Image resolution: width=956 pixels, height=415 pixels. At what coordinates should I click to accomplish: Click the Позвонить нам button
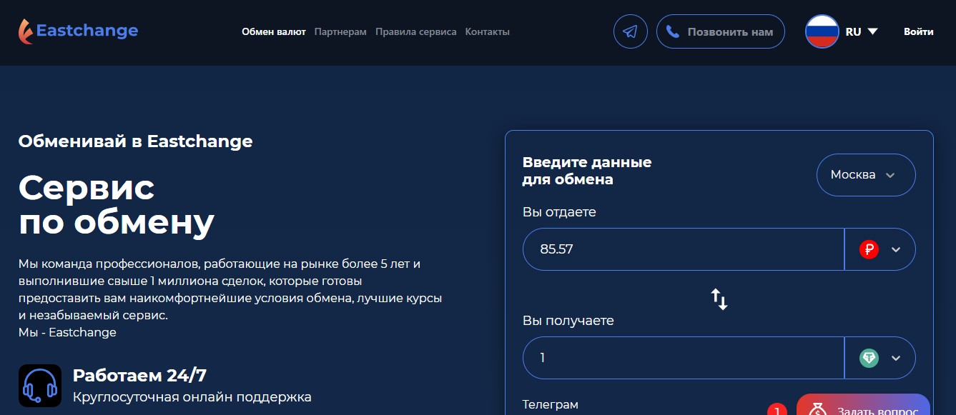click(721, 32)
